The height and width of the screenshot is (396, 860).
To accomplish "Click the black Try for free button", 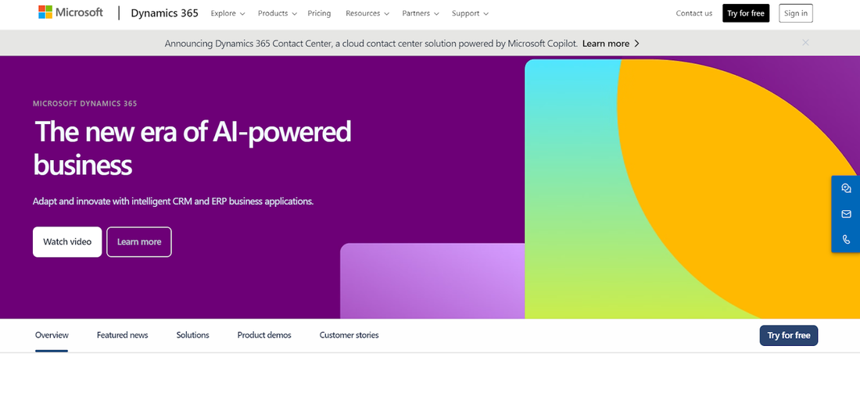I will [746, 13].
